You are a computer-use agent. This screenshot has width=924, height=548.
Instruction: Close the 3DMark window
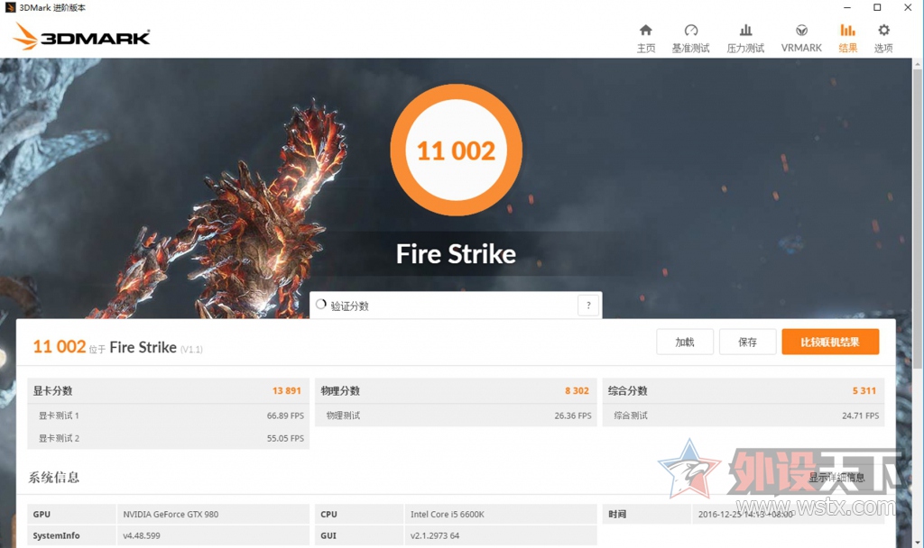click(x=908, y=7)
